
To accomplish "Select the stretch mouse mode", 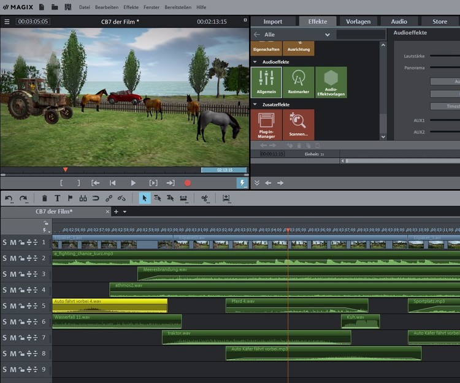I will pos(183,199).
